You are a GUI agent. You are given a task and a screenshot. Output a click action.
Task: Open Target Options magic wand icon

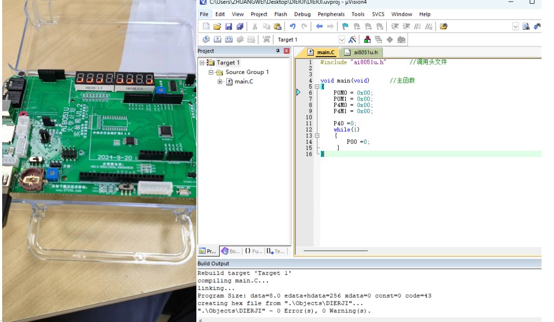point(352,39)
